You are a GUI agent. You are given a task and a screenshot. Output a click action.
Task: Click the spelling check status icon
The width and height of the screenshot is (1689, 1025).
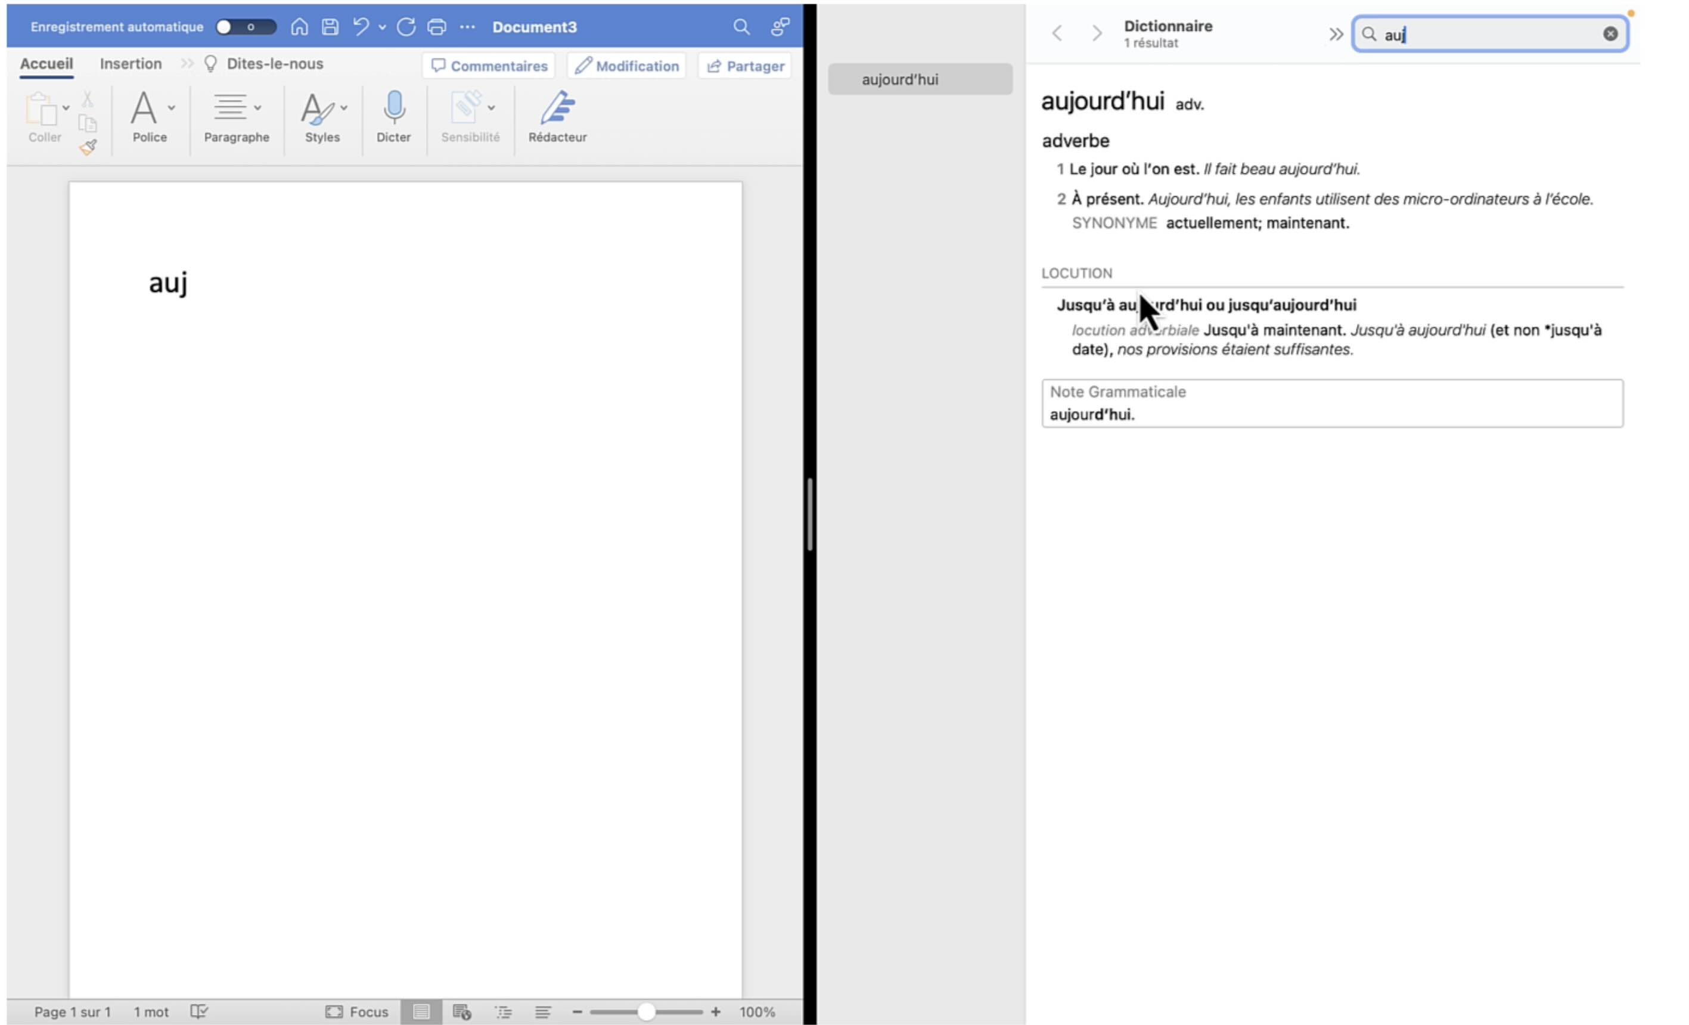[199, 1012]
